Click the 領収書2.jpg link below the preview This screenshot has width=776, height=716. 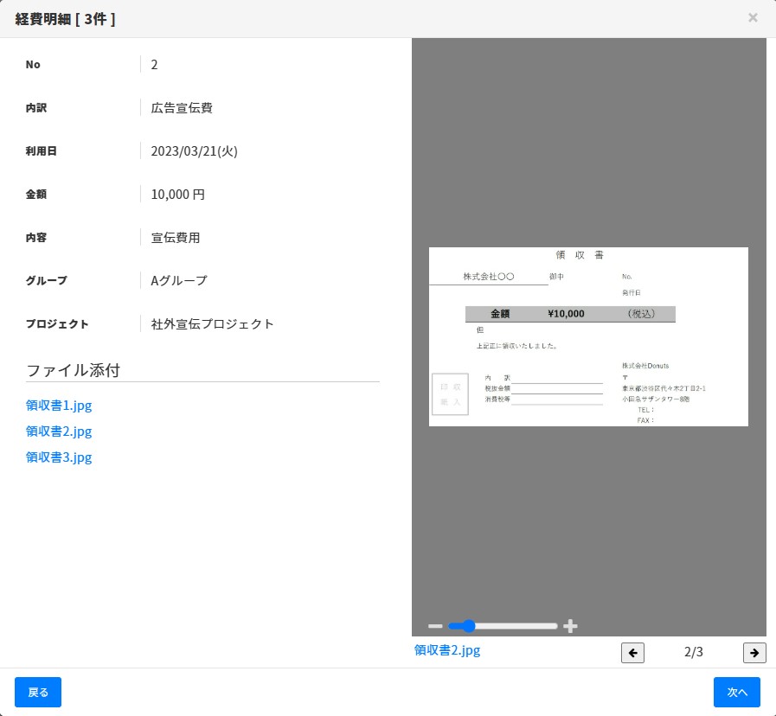[x=447, y=649]
